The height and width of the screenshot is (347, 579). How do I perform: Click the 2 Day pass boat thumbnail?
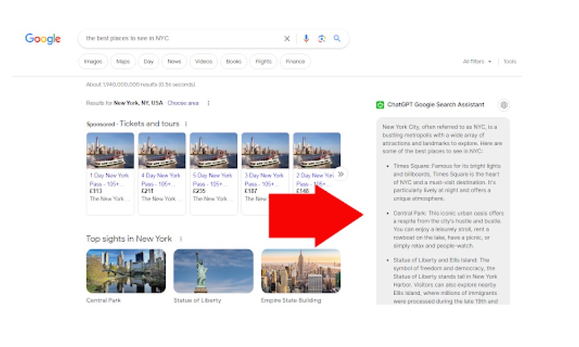click(317, 150)
